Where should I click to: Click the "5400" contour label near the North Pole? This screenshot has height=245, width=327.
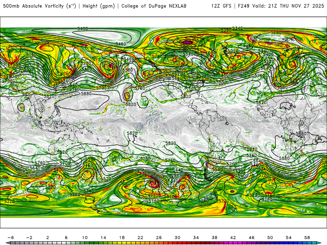(x=83, y=29)
